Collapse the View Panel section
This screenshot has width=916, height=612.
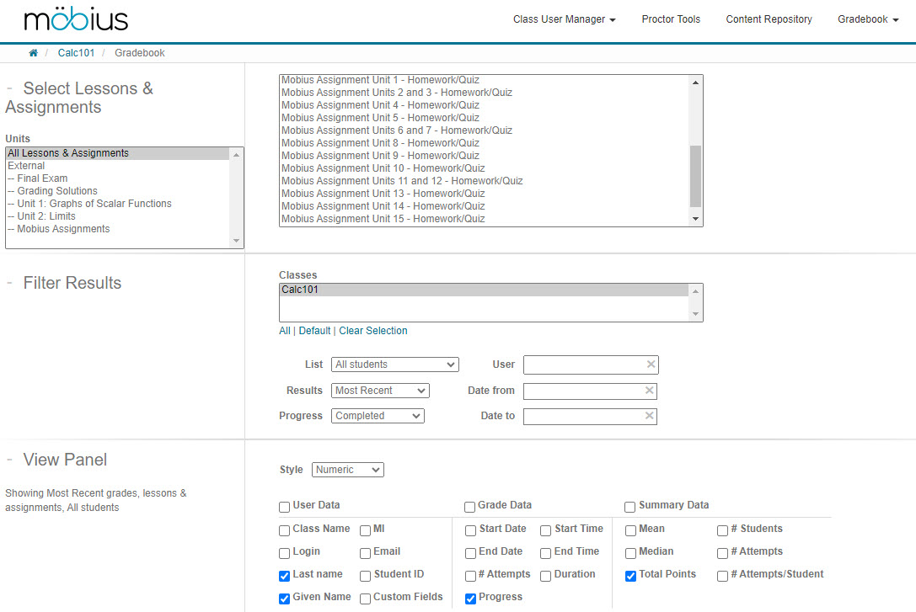click(9, 460)
